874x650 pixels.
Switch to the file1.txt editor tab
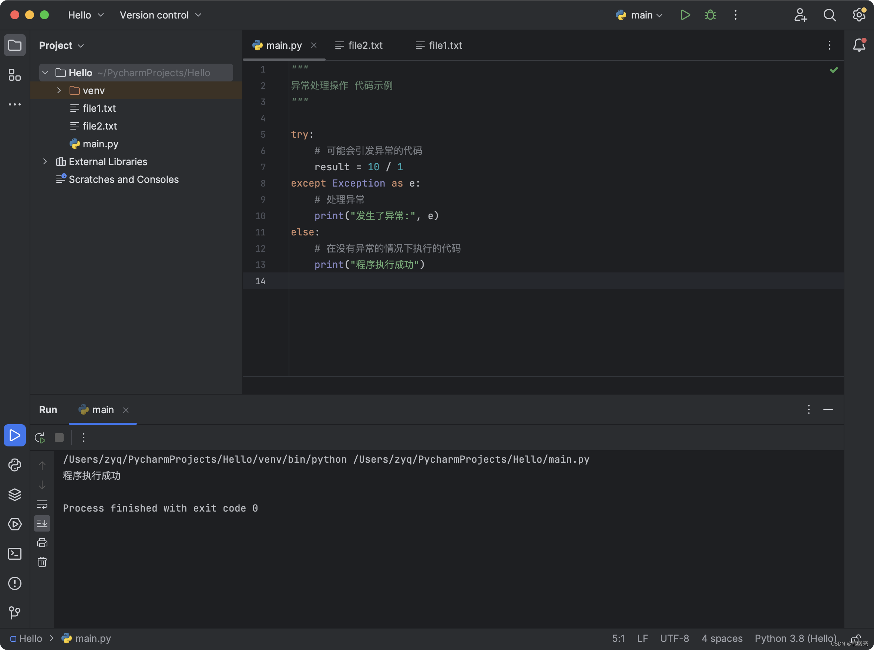[x=438, y=45]
